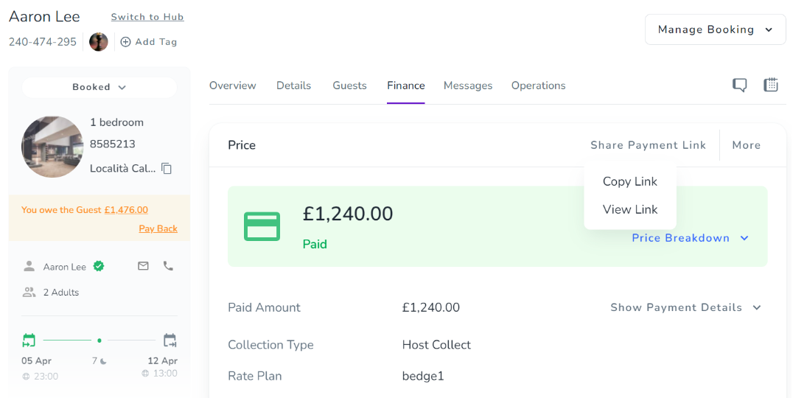The height and width of the screenshot is (398, 793).
Task: Open the calendar icon near tabs
Action: [771, 85]
